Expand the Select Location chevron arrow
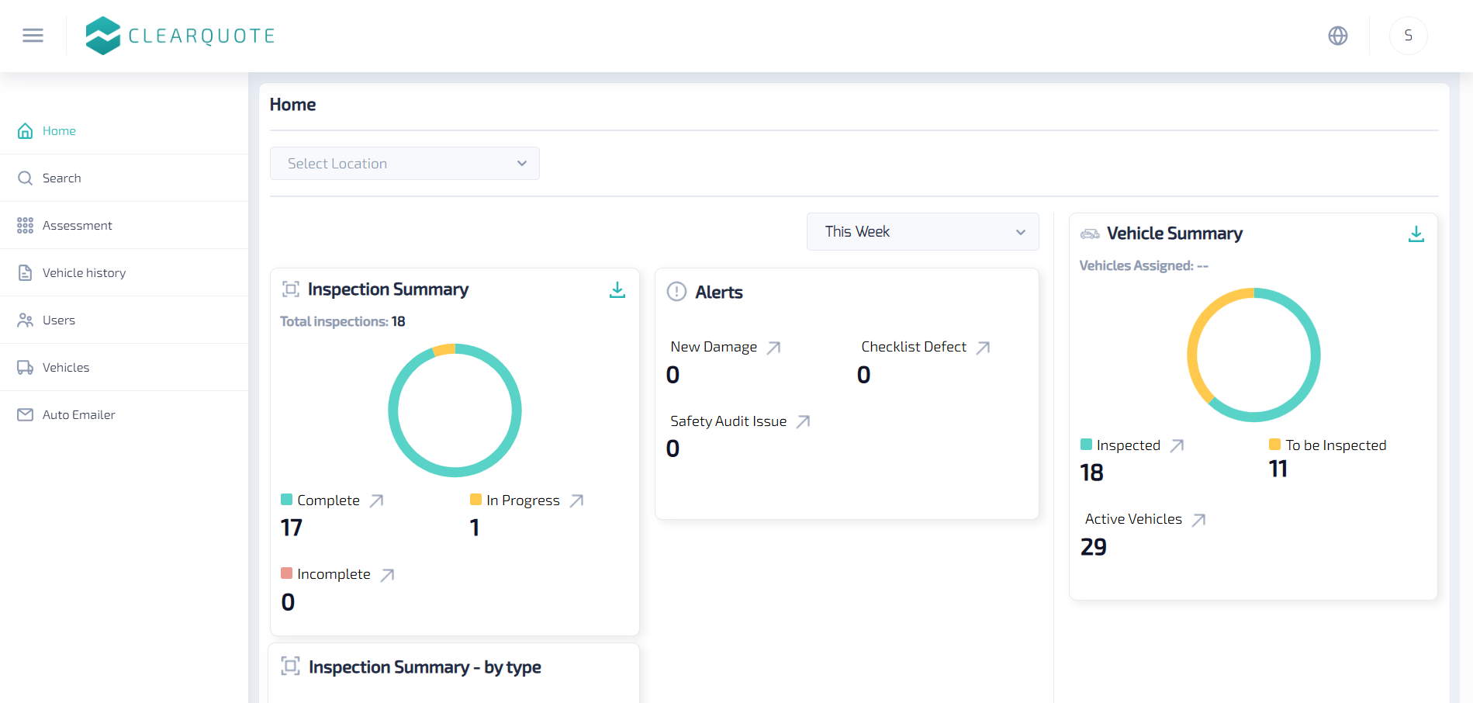 click(520, 163)
